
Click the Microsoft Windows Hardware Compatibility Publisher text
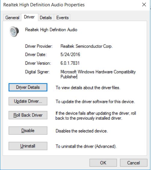[98, 74]
